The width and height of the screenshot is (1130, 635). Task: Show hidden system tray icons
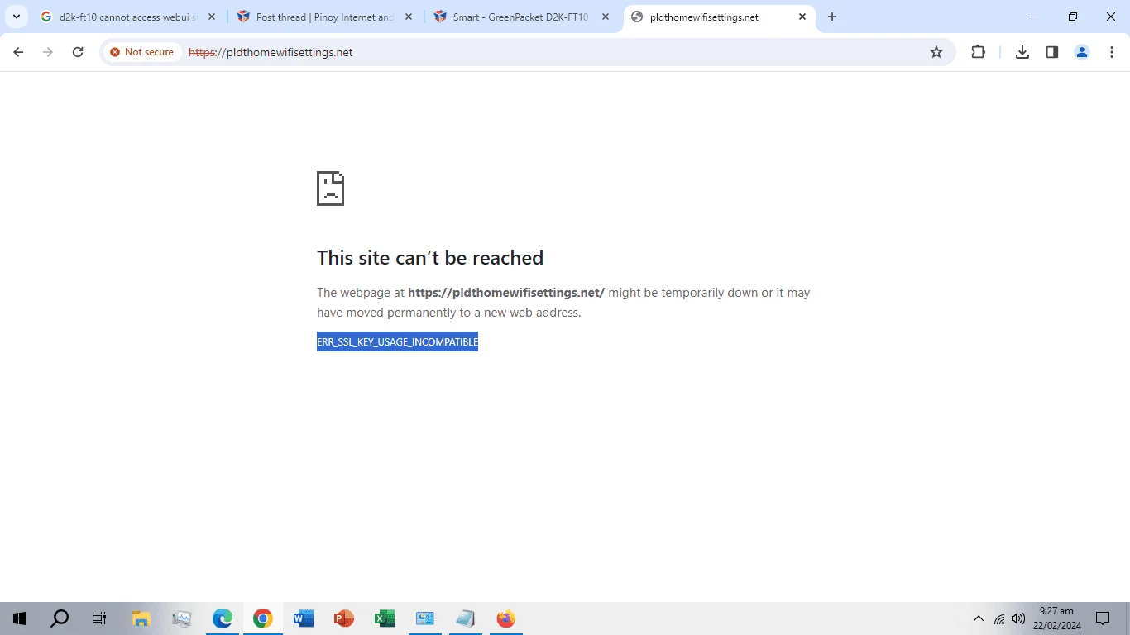click(979, 618)
